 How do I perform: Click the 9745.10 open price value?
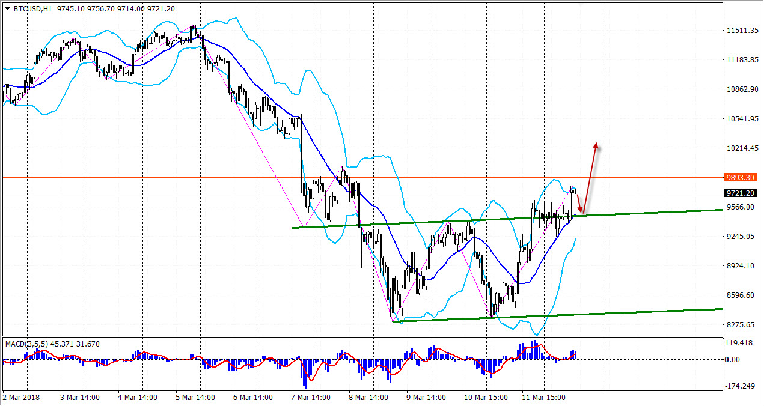69,8
